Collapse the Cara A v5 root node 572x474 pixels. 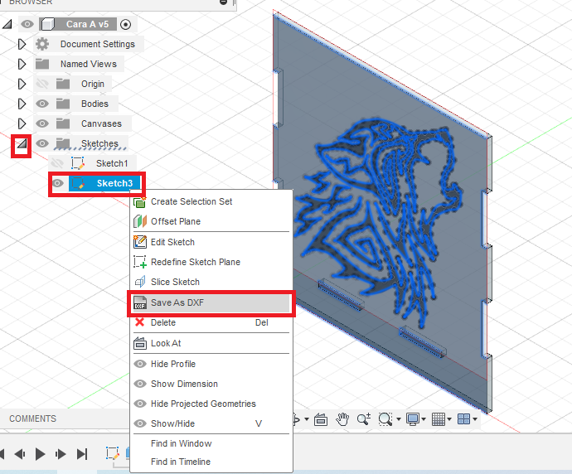pos(7,24)
